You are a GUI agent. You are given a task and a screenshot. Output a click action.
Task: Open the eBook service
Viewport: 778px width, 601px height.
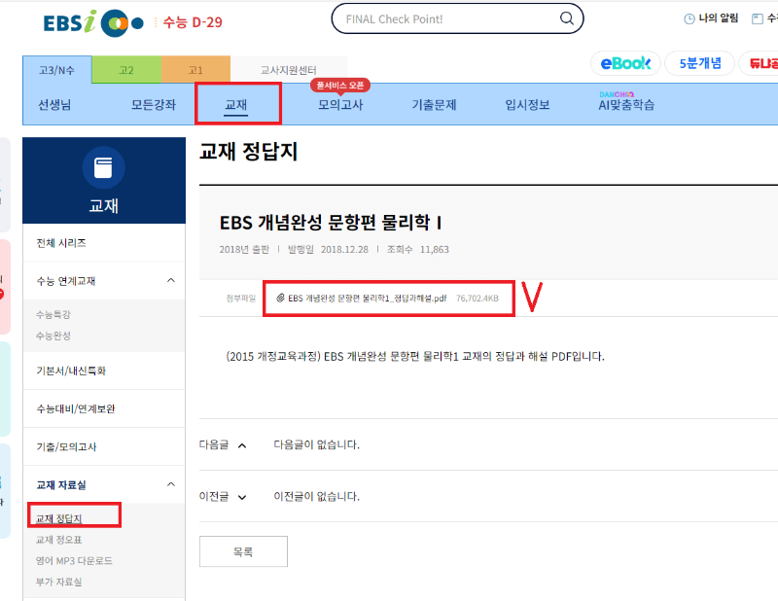(625, 62)
